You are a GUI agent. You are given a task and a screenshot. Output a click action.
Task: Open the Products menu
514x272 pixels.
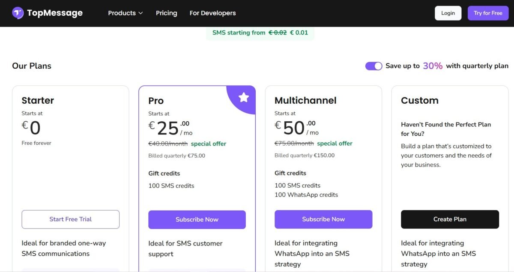coord(122,13)
